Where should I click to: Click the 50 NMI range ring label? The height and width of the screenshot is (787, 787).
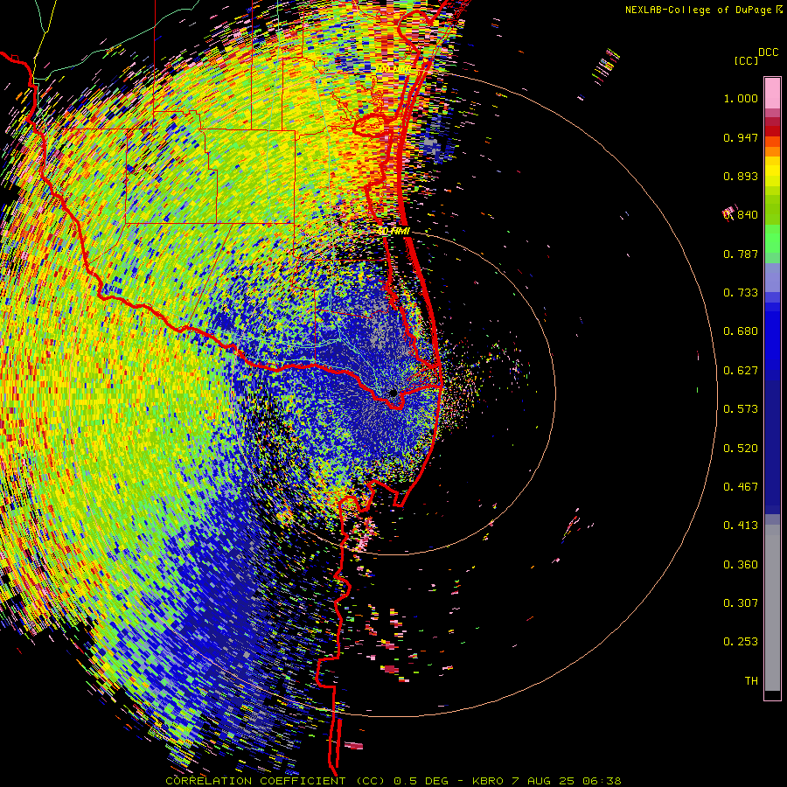[394, 232]
